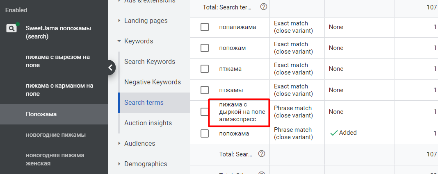Click the green Added checkmark icon

click(334, 133)
